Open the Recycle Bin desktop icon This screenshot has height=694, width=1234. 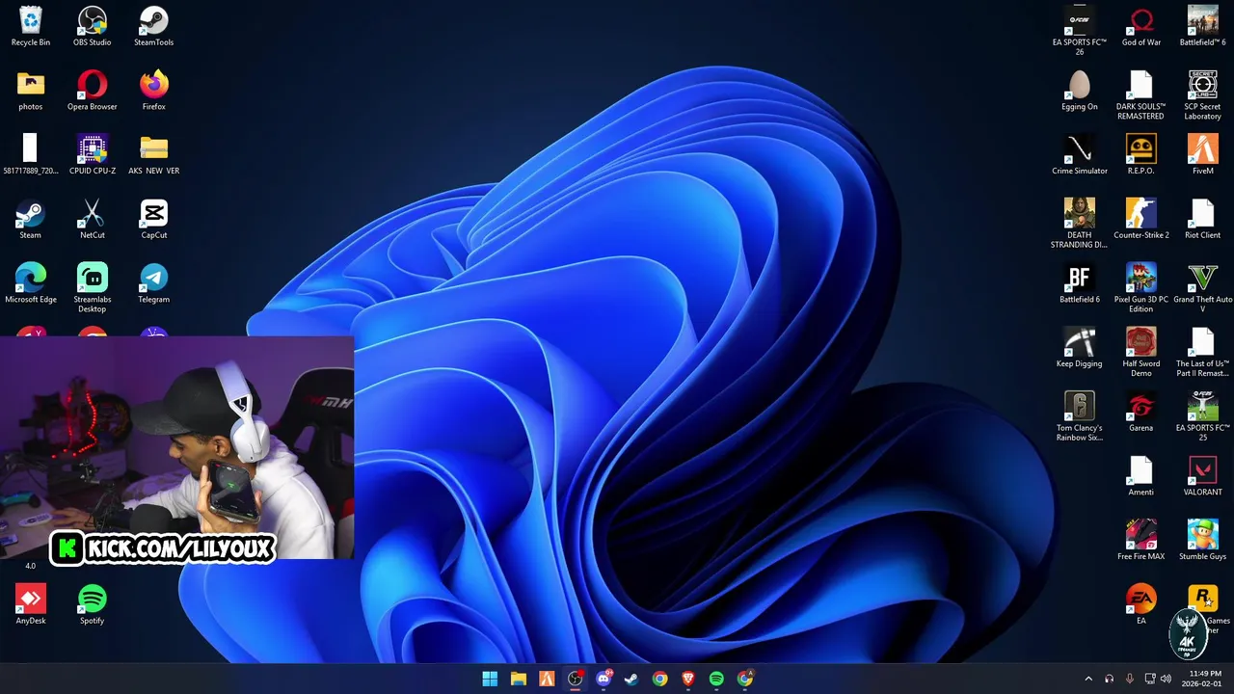click(x=31, y=26)
